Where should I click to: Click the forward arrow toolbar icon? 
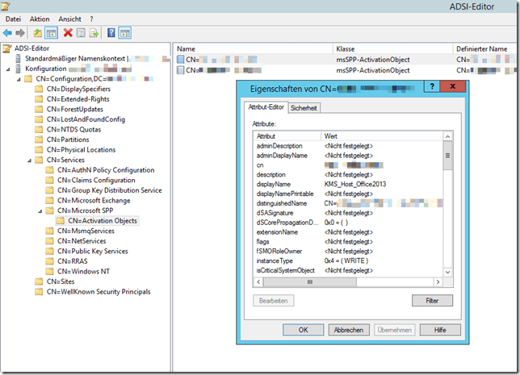coord(20,33)
